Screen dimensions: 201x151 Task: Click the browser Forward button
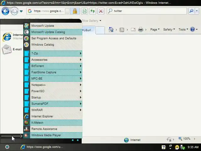(x=14, y=11)
